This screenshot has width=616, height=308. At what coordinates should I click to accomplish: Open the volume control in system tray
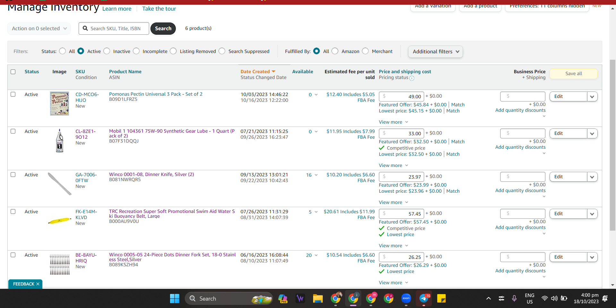click(x=554, y=298)
